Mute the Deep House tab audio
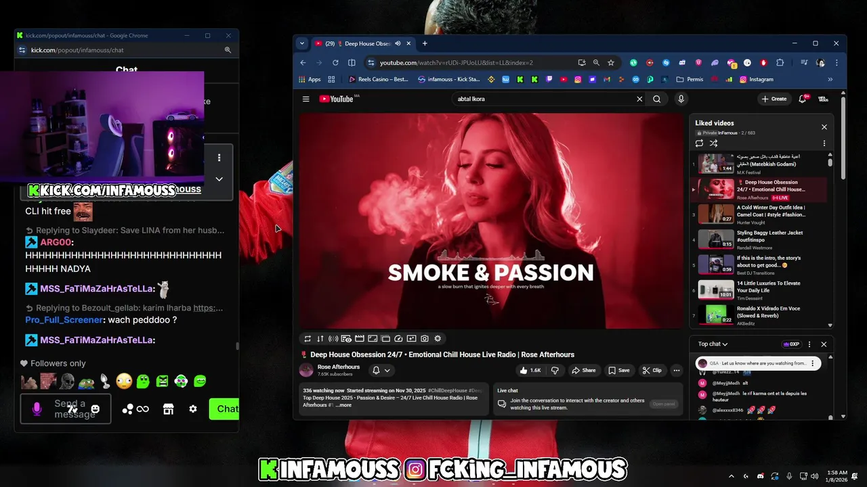This screenshot has height=487, width=867. click(398, 43)
